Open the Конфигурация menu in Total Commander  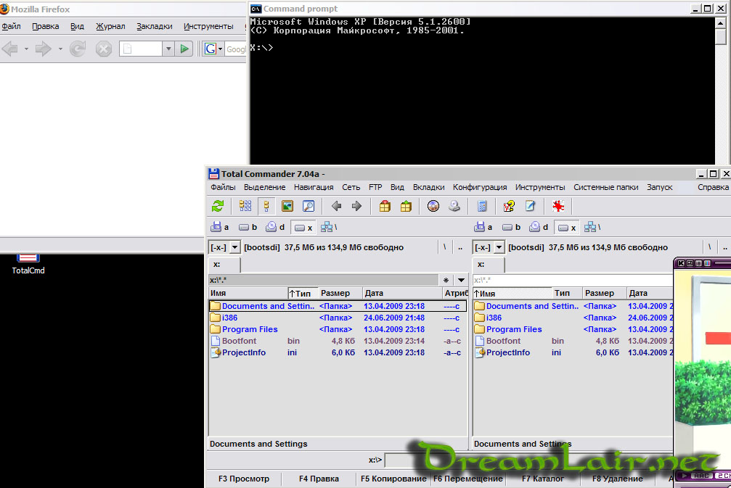(x=480, y=187)
